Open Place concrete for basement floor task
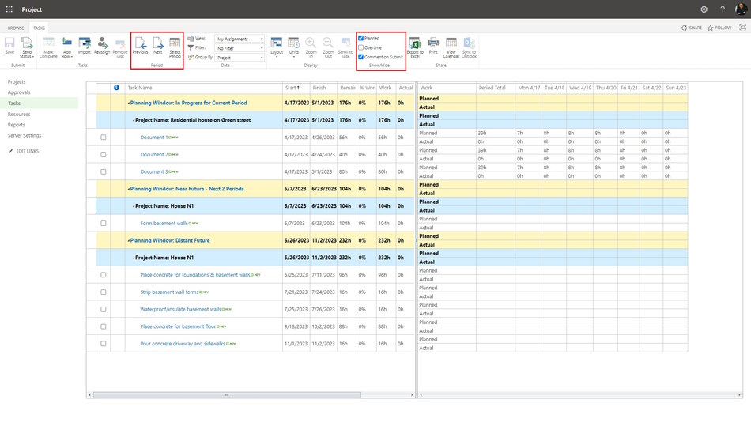Viewport: 751px width, 422px height. 178,326
